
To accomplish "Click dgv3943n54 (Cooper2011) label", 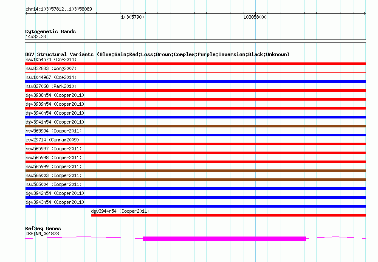I will [55, 202].
